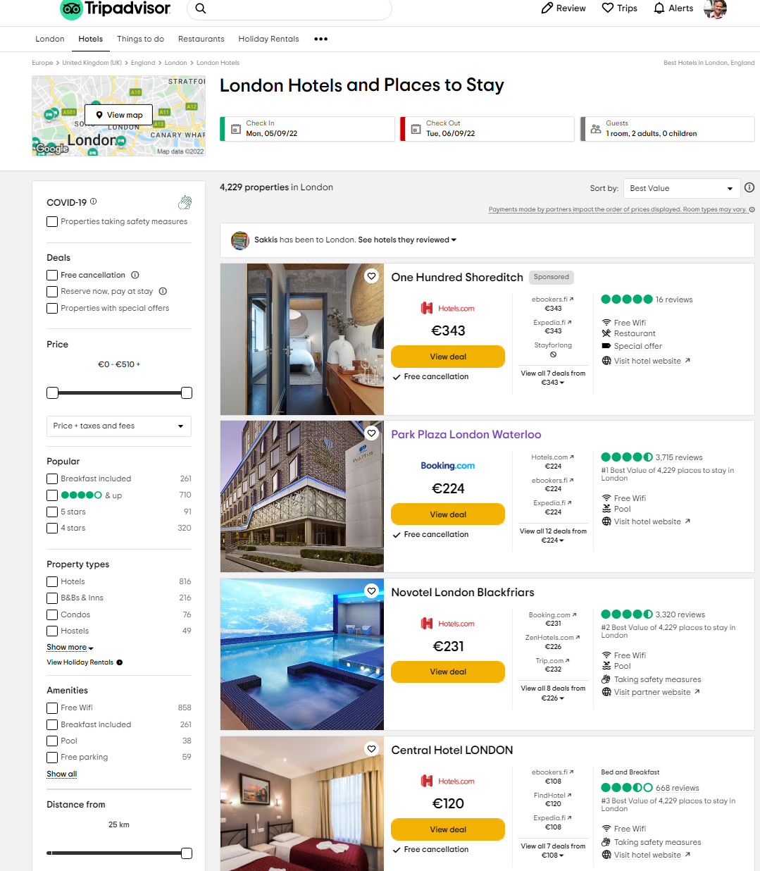
Task: Click the info icon beside Sort by
Action: tap(749, 187)
